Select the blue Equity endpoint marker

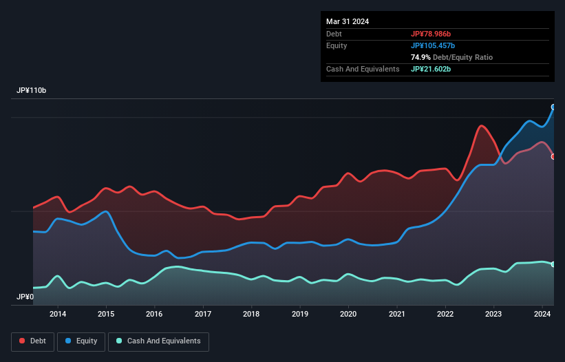click(x=553, y=107)
